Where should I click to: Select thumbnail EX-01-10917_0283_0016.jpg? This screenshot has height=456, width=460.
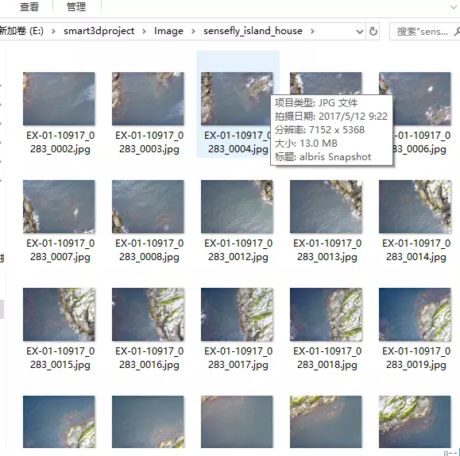tap(148, 314)
